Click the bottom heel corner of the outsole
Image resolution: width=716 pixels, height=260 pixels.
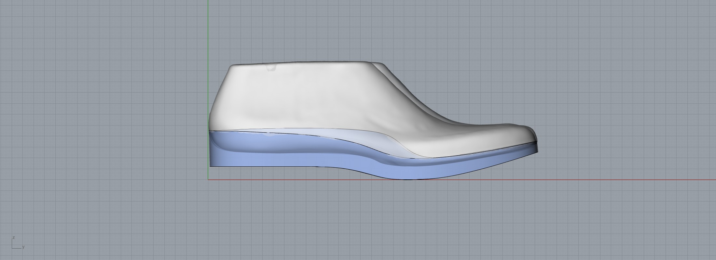click(x=211, y=166)
